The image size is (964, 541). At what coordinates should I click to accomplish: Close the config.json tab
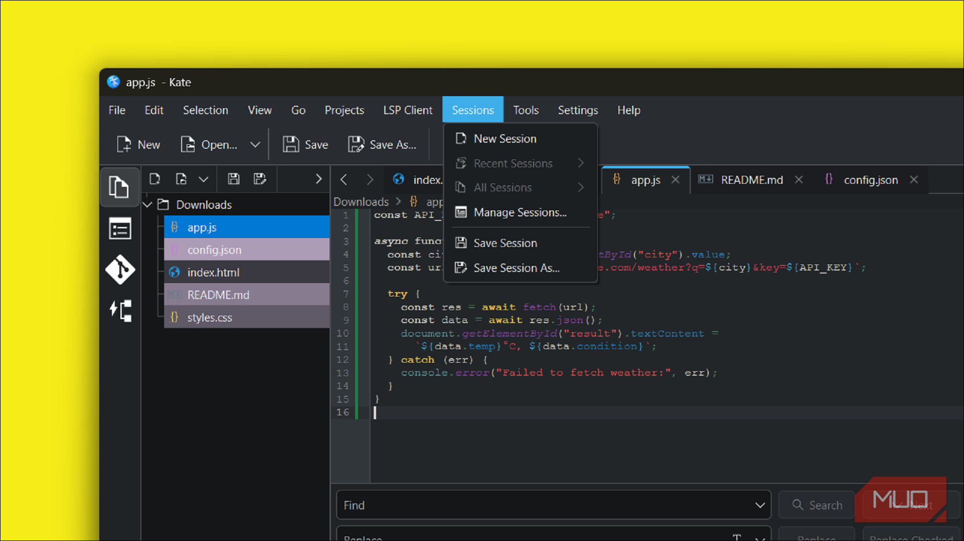(x=914, y=180)
